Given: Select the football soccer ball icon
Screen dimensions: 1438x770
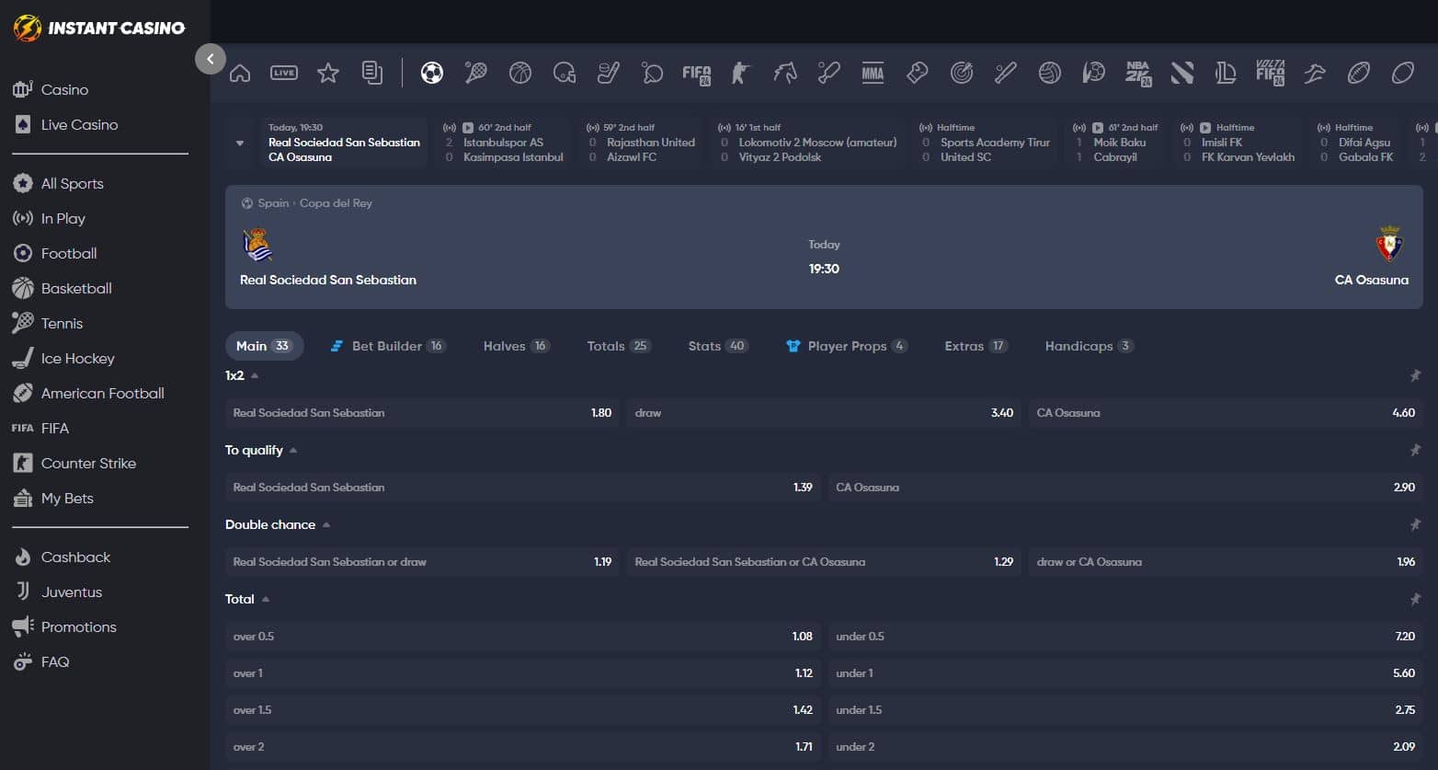Looking at the screenshot, I should 432,73.
